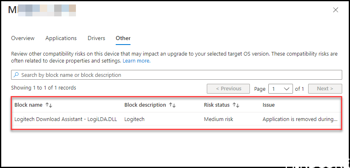Sort by Block name arrows icon
Image resolution: width=350 pixels, height=168 pixels.
[49, 105]
